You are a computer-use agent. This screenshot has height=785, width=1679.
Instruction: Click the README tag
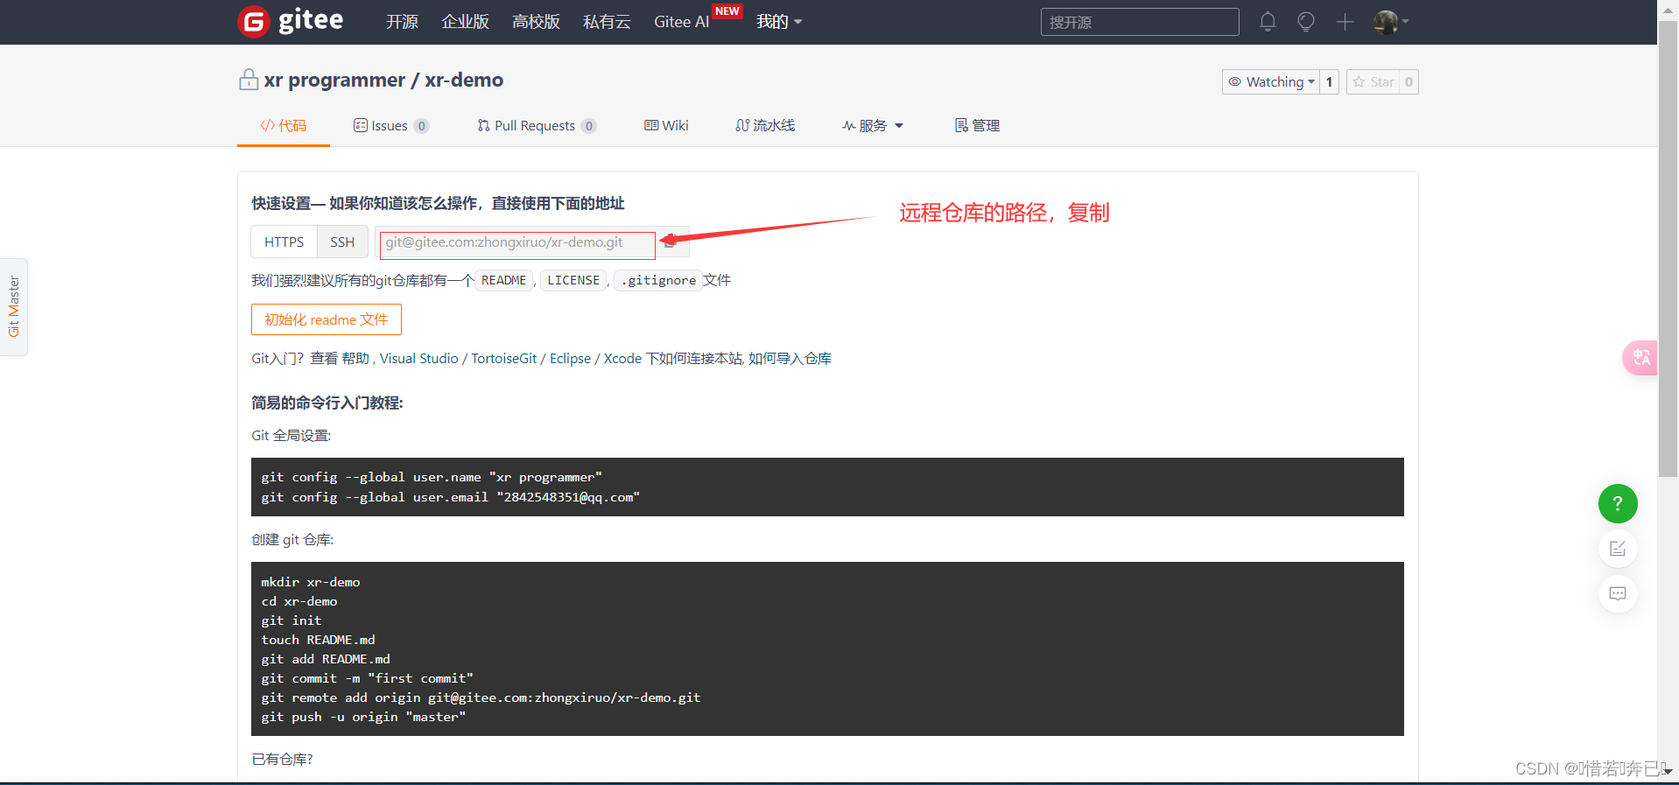pyautogui.click(x=504, y=280)
